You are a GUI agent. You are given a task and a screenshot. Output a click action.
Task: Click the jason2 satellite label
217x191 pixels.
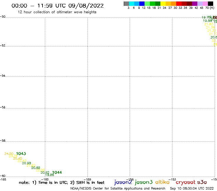coord(123,182)
